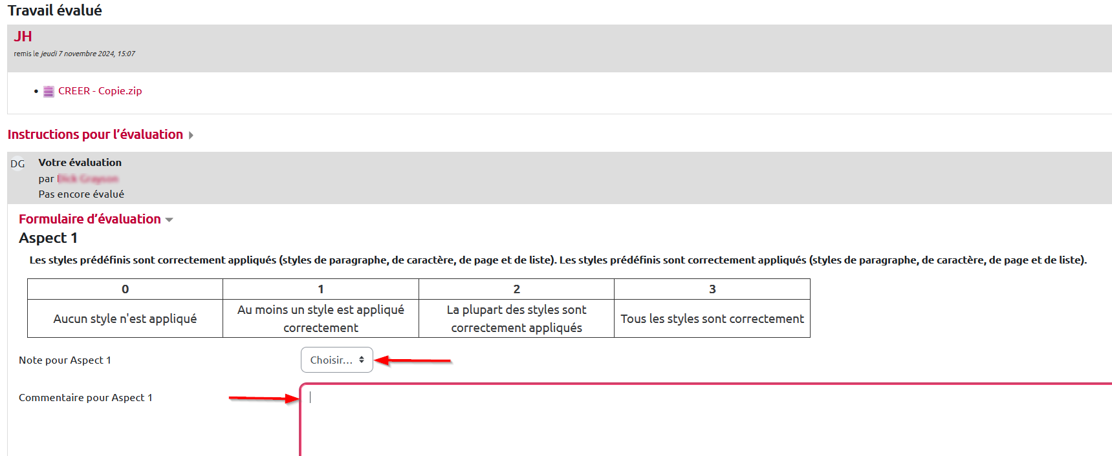Click the "1" header cell in the rubric table

[x=321, y=289]
